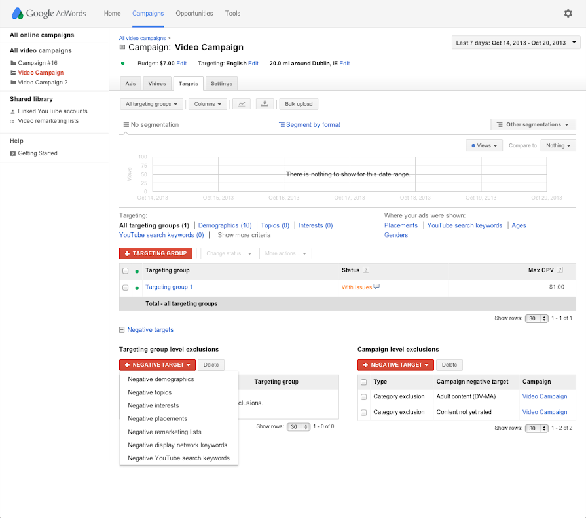Open the Other segmentations dropdown
The width and height of the screenshot is (586, 518).
coord(533,124)
